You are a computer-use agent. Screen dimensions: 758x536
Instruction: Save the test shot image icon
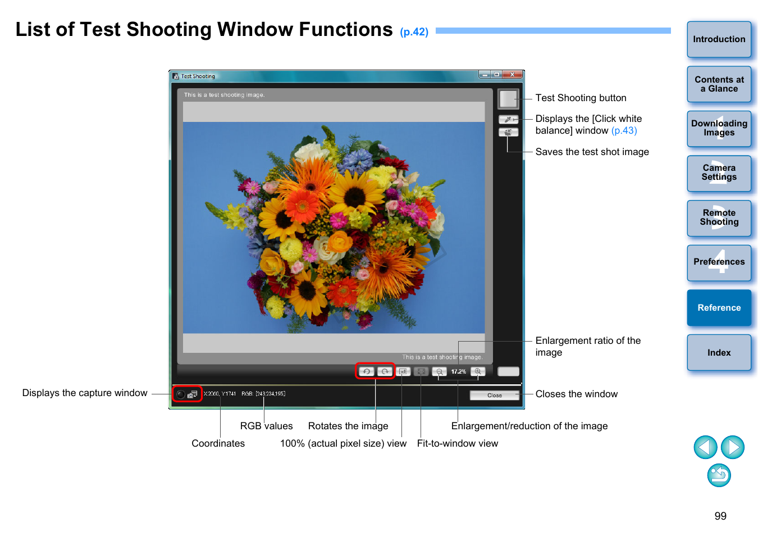pos(508,132)
